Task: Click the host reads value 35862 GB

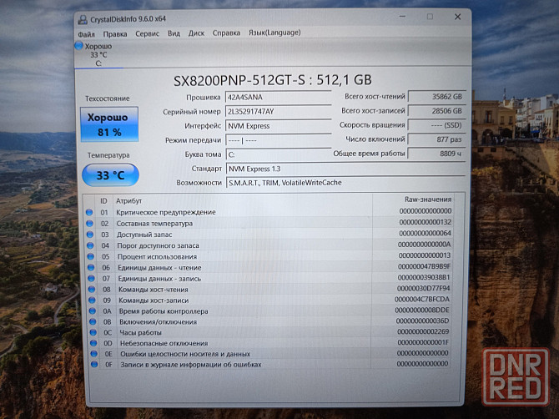Action: click(x=436, y=97)
